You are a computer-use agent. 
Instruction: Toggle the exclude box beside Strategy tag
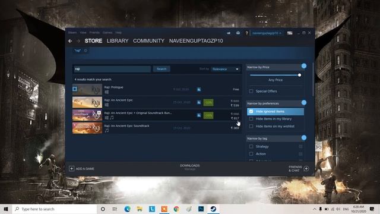pos(300,147)
